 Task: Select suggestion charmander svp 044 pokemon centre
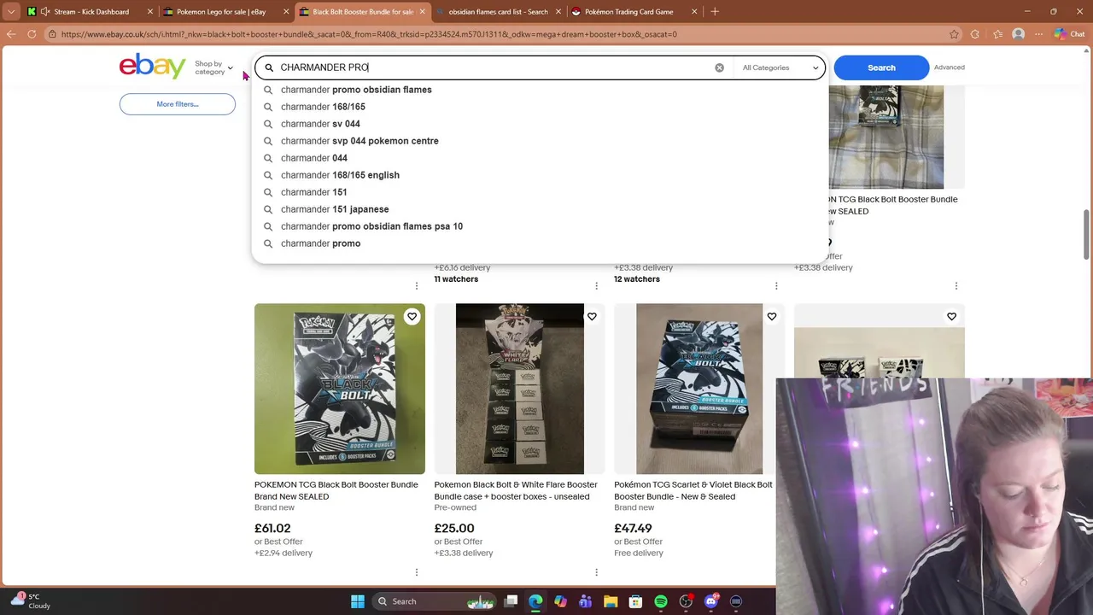click(x=359, y=141)
